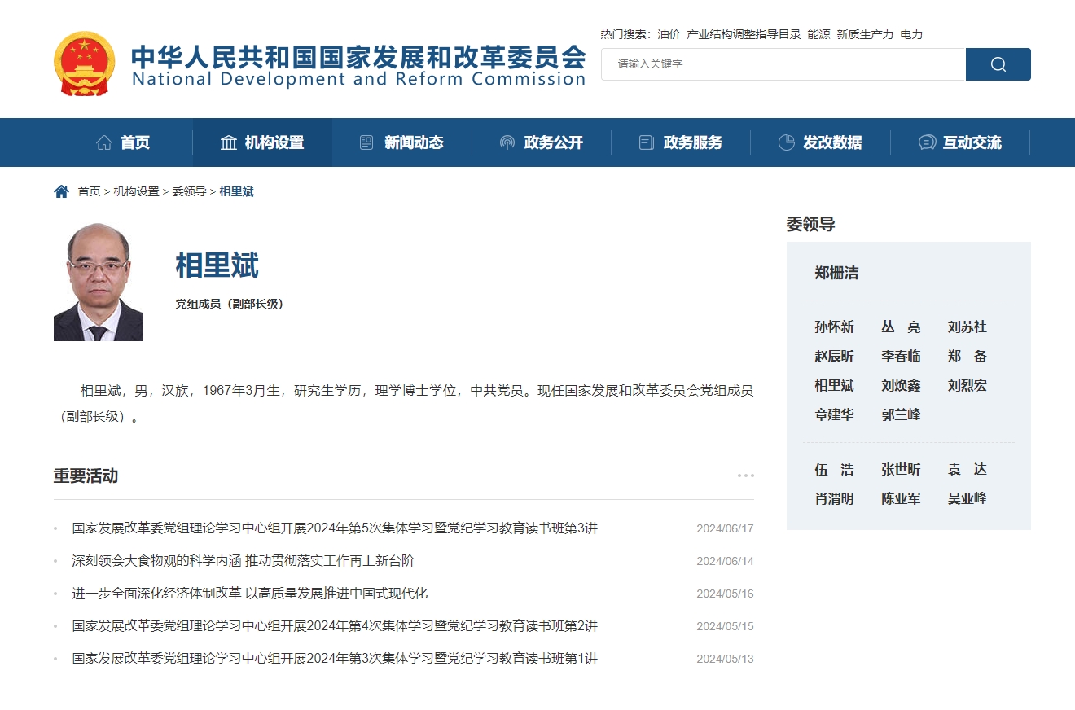
Task: Click the home icon in breadcrumb
Action: pos(61,191)
